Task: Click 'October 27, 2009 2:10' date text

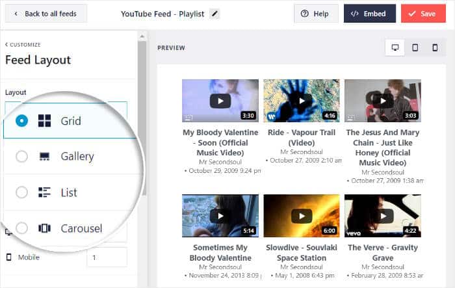Action: pyautogui.click(x=302, y=161)
